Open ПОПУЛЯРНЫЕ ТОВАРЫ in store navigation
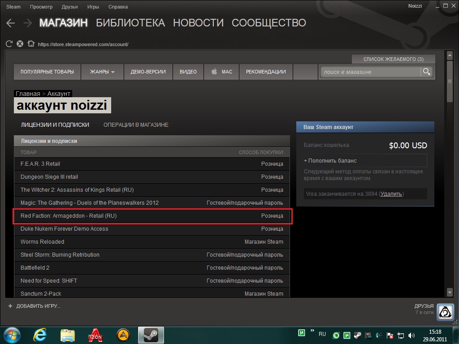 (47, 72)
